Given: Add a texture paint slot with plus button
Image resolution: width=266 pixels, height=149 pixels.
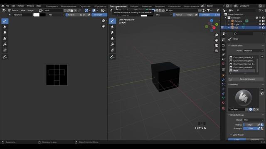Looking at the screenshot, I should click(x=262, y=57).
